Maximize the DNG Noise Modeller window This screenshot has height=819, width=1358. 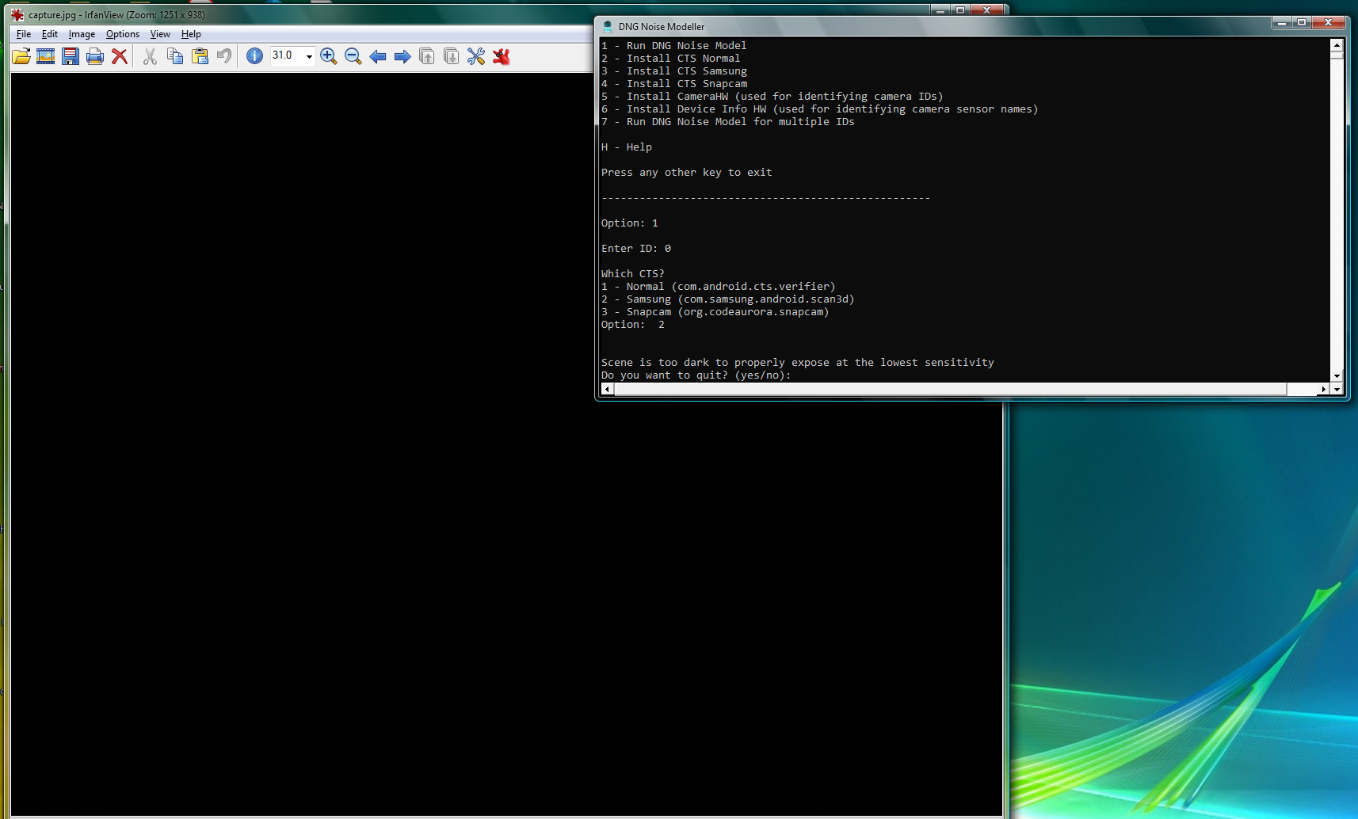click(1302, 23)
